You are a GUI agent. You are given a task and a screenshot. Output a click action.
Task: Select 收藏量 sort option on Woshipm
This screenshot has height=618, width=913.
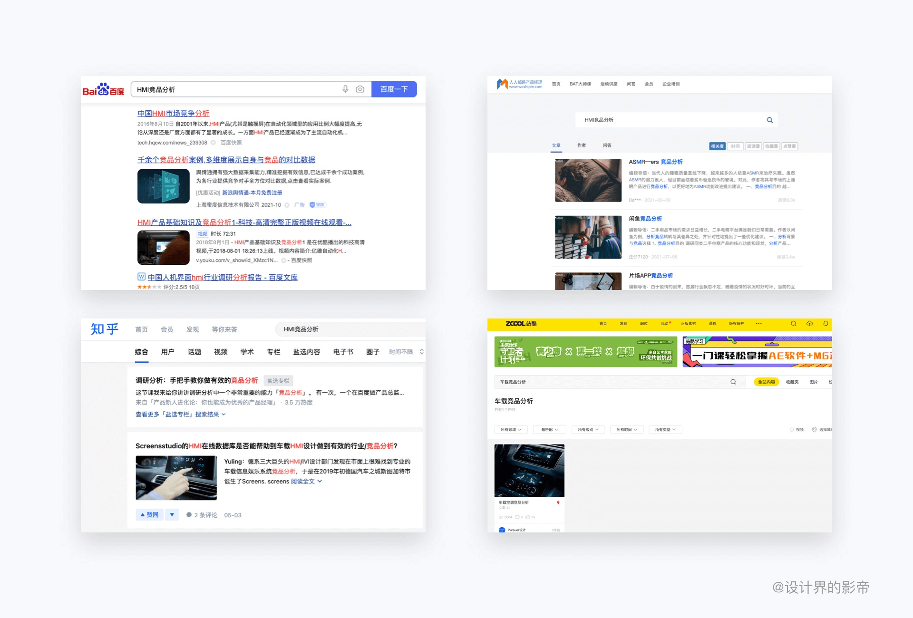pyautogui.click(x=771, y=146)
